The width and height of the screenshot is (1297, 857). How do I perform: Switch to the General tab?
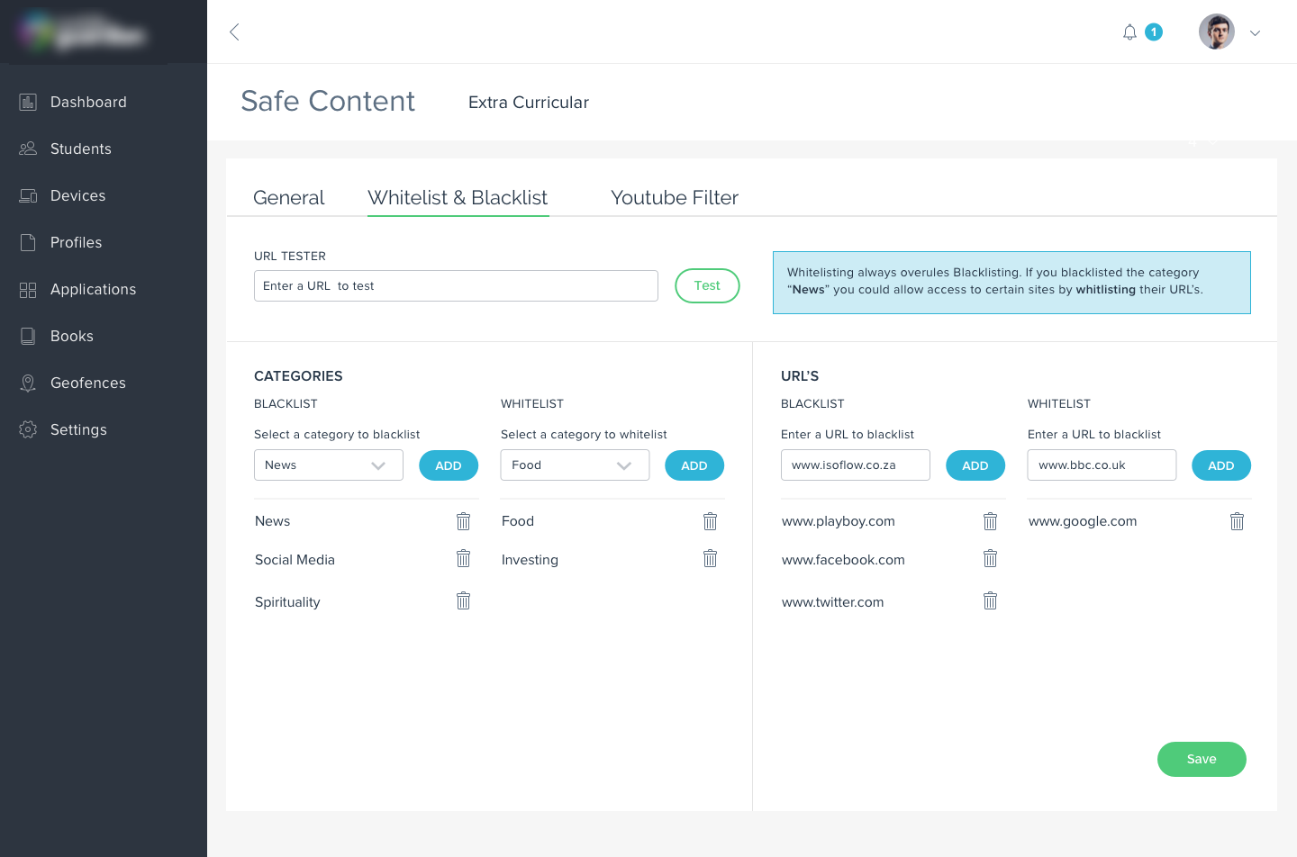pos(288,198)
